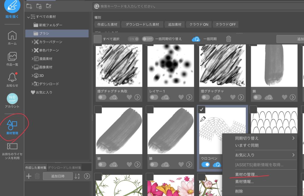Image resolution: width=304 pixels, height=196 pixels.
Task: Choose 素材の管理... from the context menu
Action: (246, 175)
